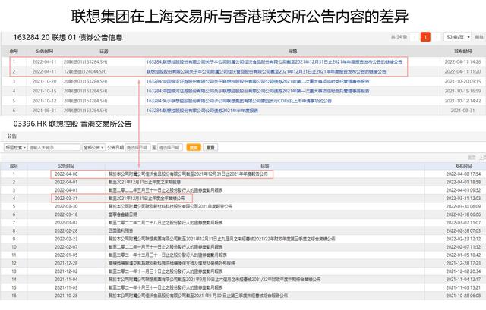
Task: Open the HK monthly return dated 2022-04-01 09:52
Action: pos(166,190)
